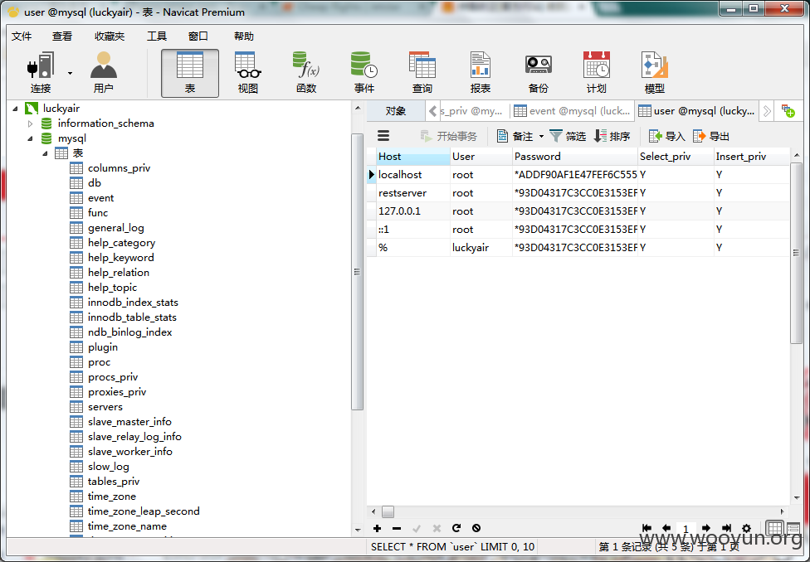The width and height of the screenshot is (810, 562).
Task: Select the 表 table toolbar button
Action: pyautogui.click(x=190, y=73)
